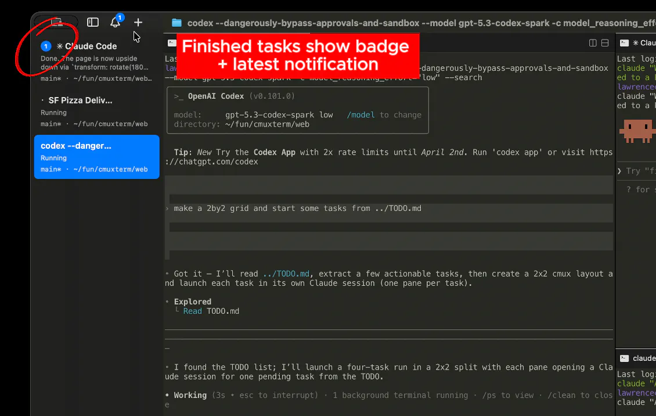Click 'Read TODO.md' under Explored
The width and height of the screenshot is (656, 416).
point(211,311)
